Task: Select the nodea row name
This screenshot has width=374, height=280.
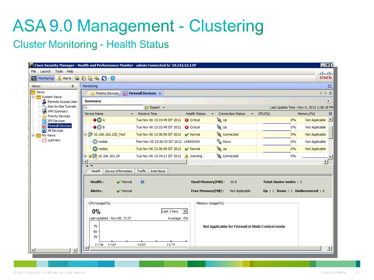Action: pos(103,149)
